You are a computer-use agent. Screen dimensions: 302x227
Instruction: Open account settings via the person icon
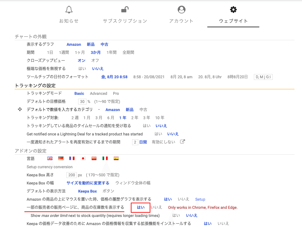(181, 9)
